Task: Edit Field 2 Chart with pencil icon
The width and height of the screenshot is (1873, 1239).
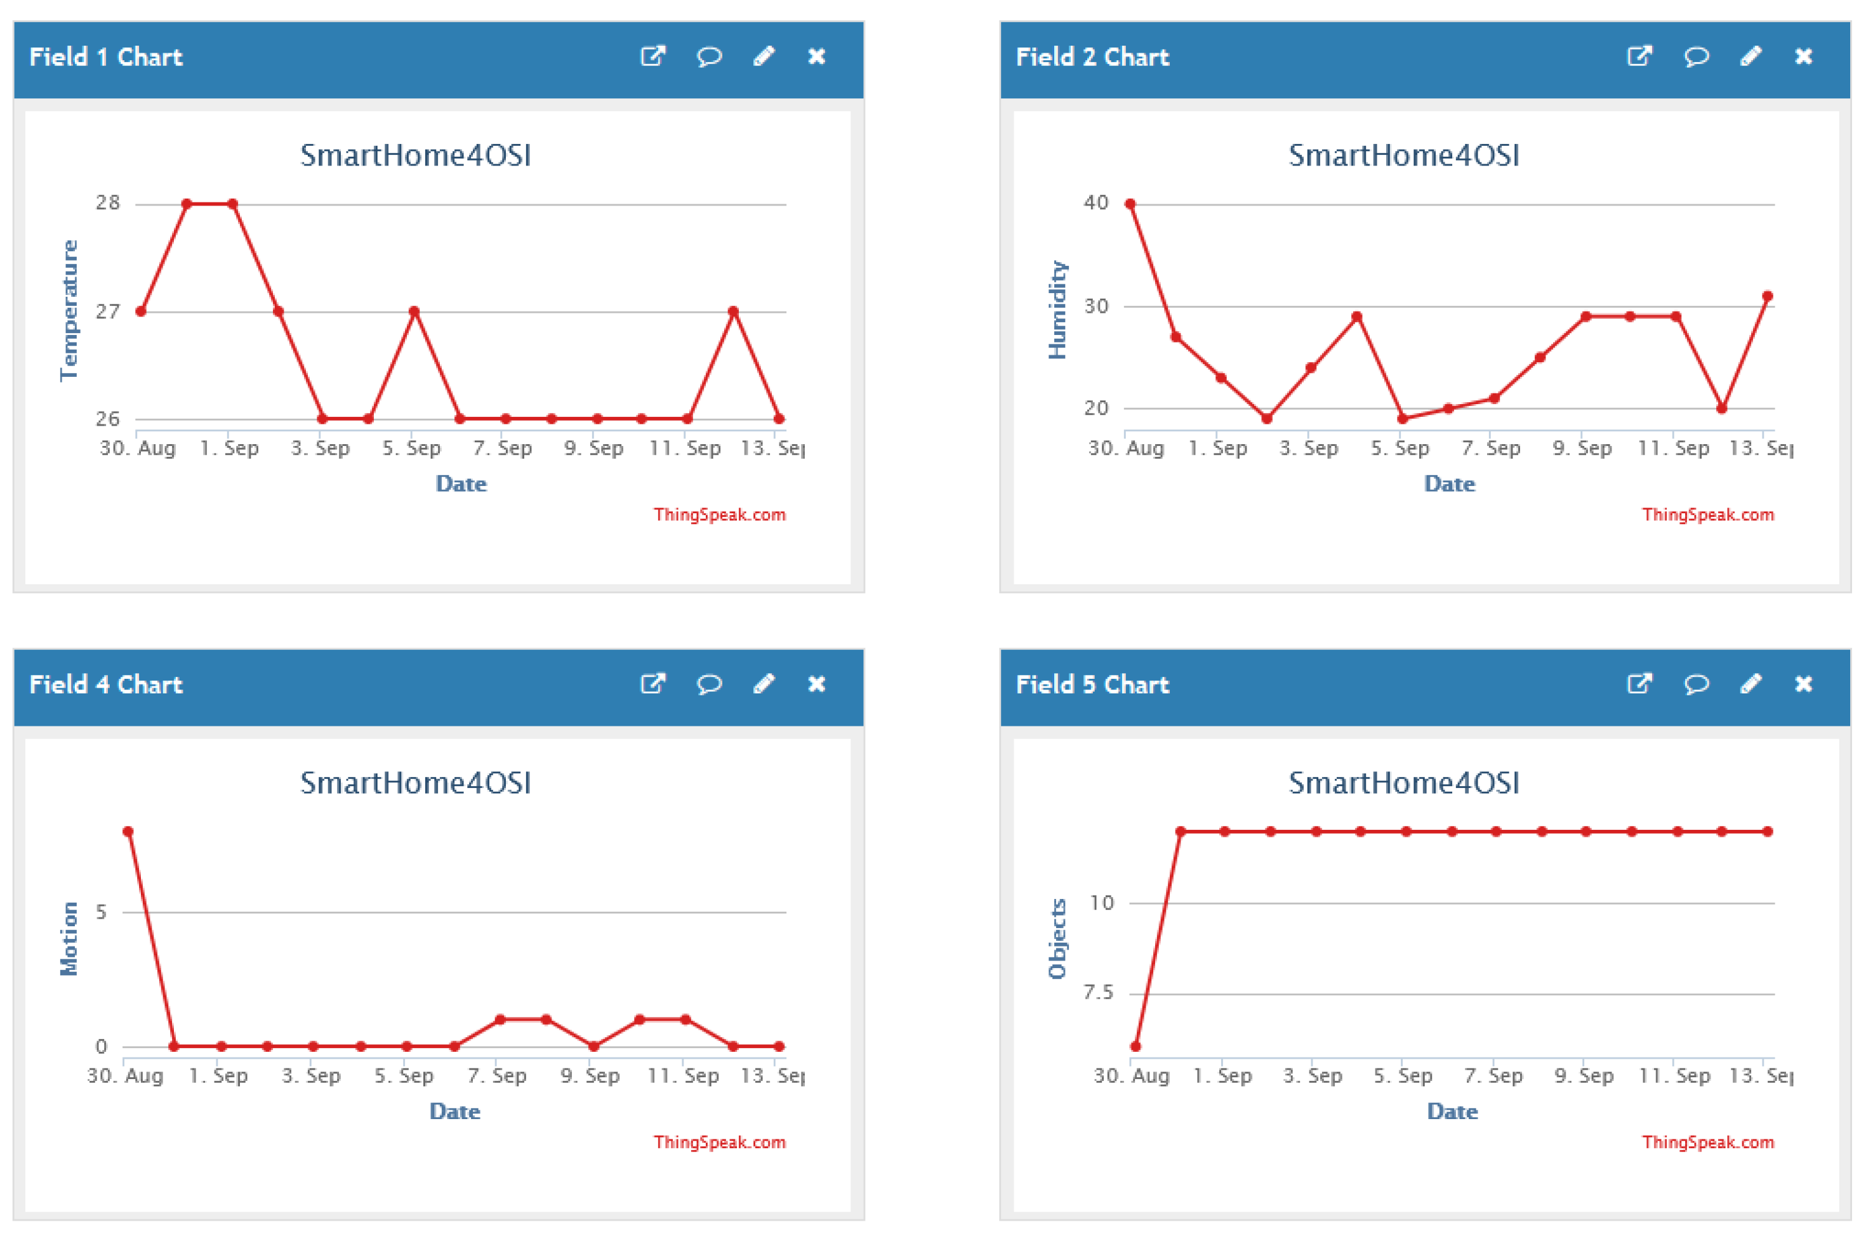Action: point(1751,56)
